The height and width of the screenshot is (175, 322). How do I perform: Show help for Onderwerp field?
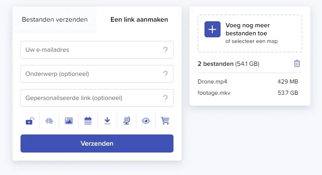click(x=165, y=74)
